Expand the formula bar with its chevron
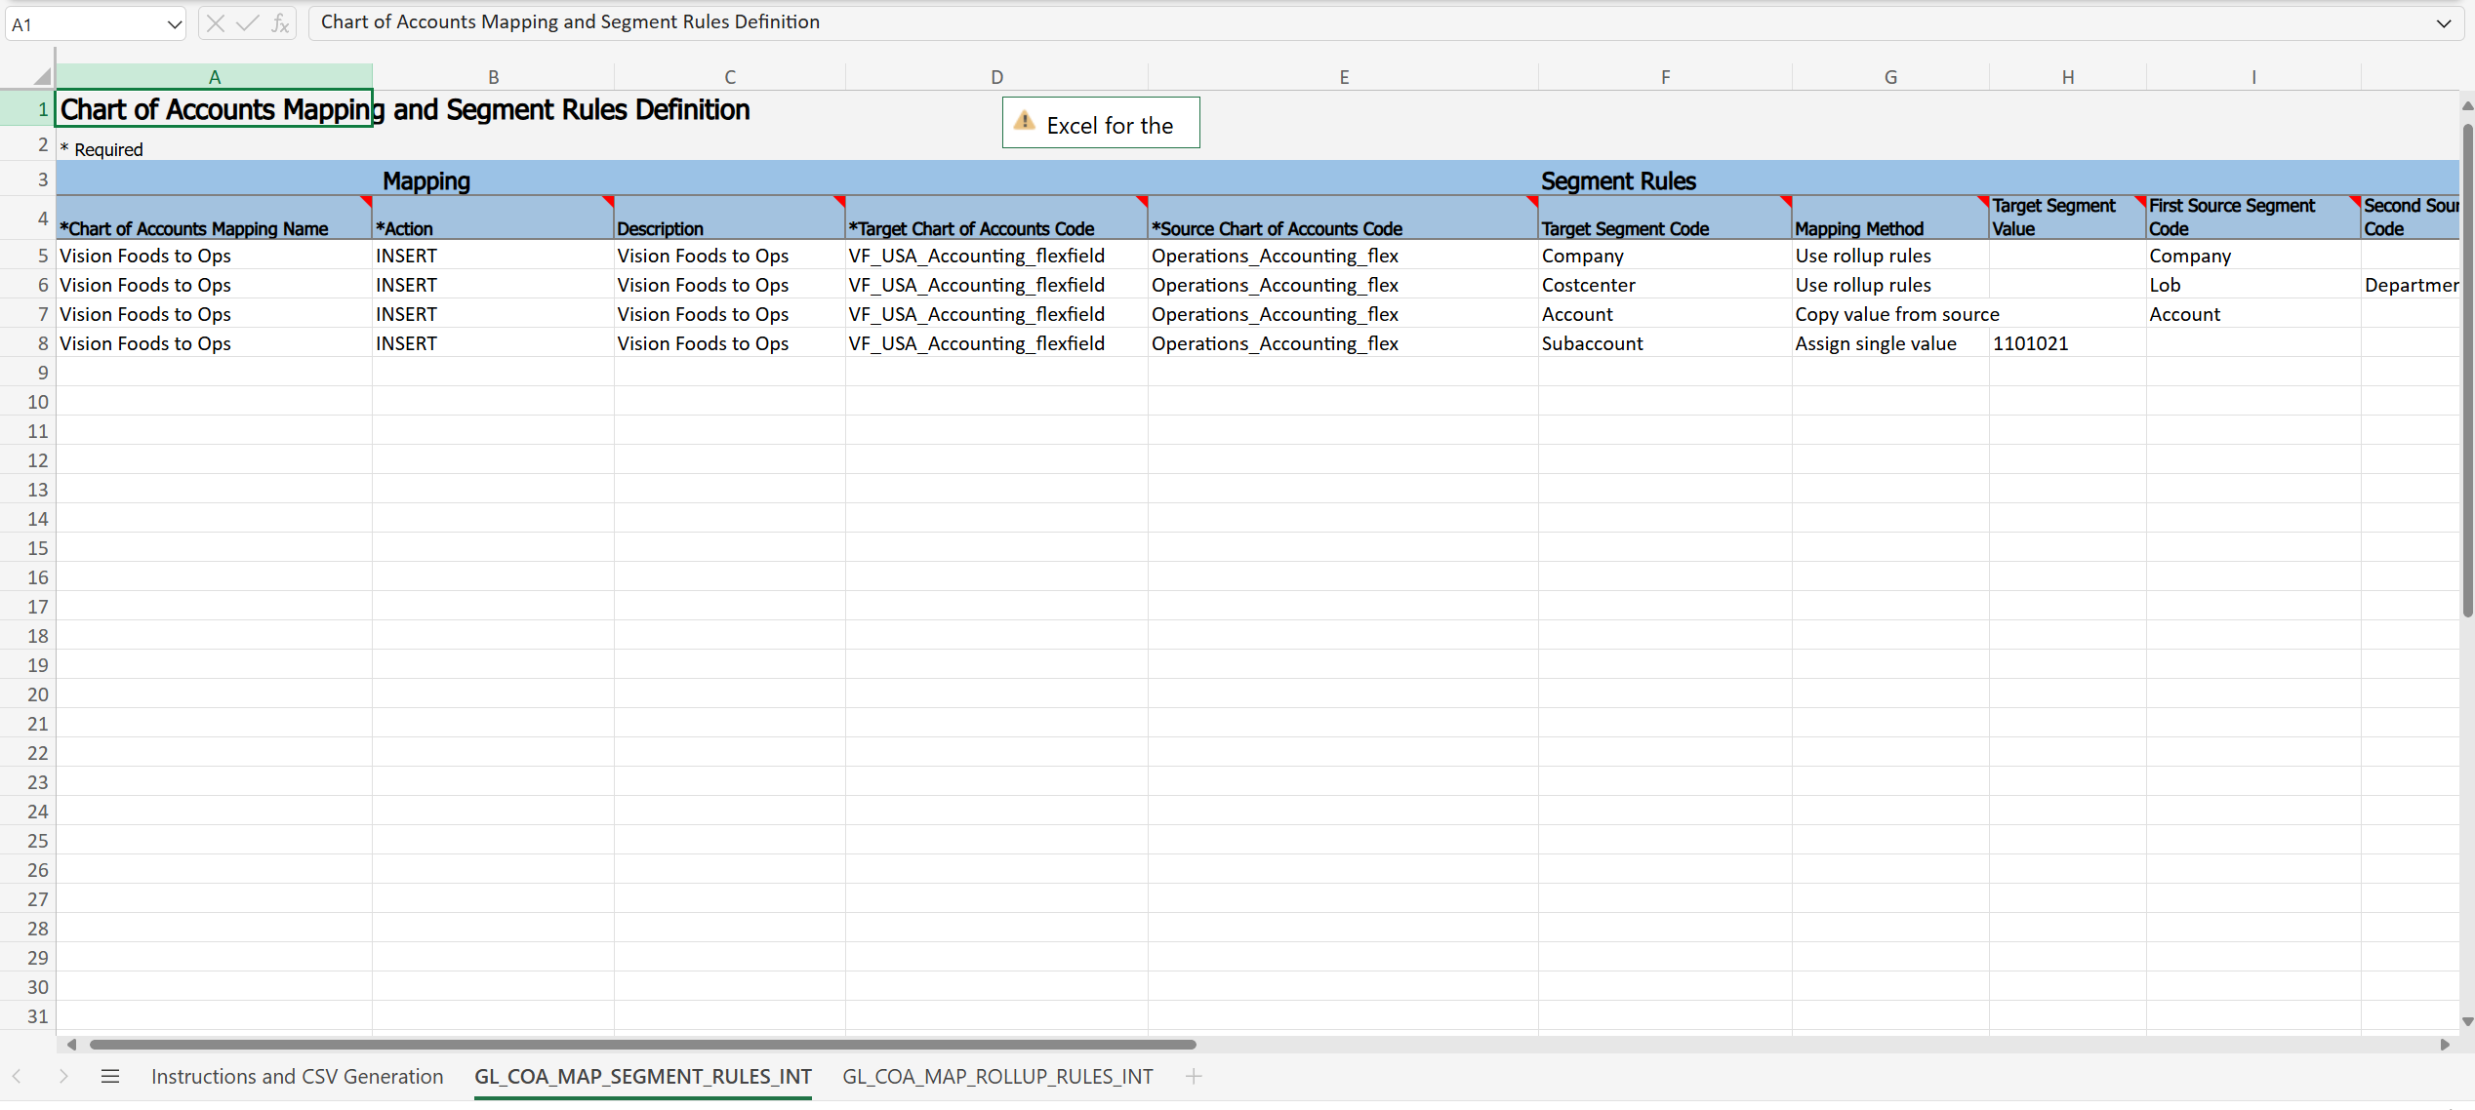This screenshot has width=2475, height=1110. pyautogui.click(x=2444, y=22)
